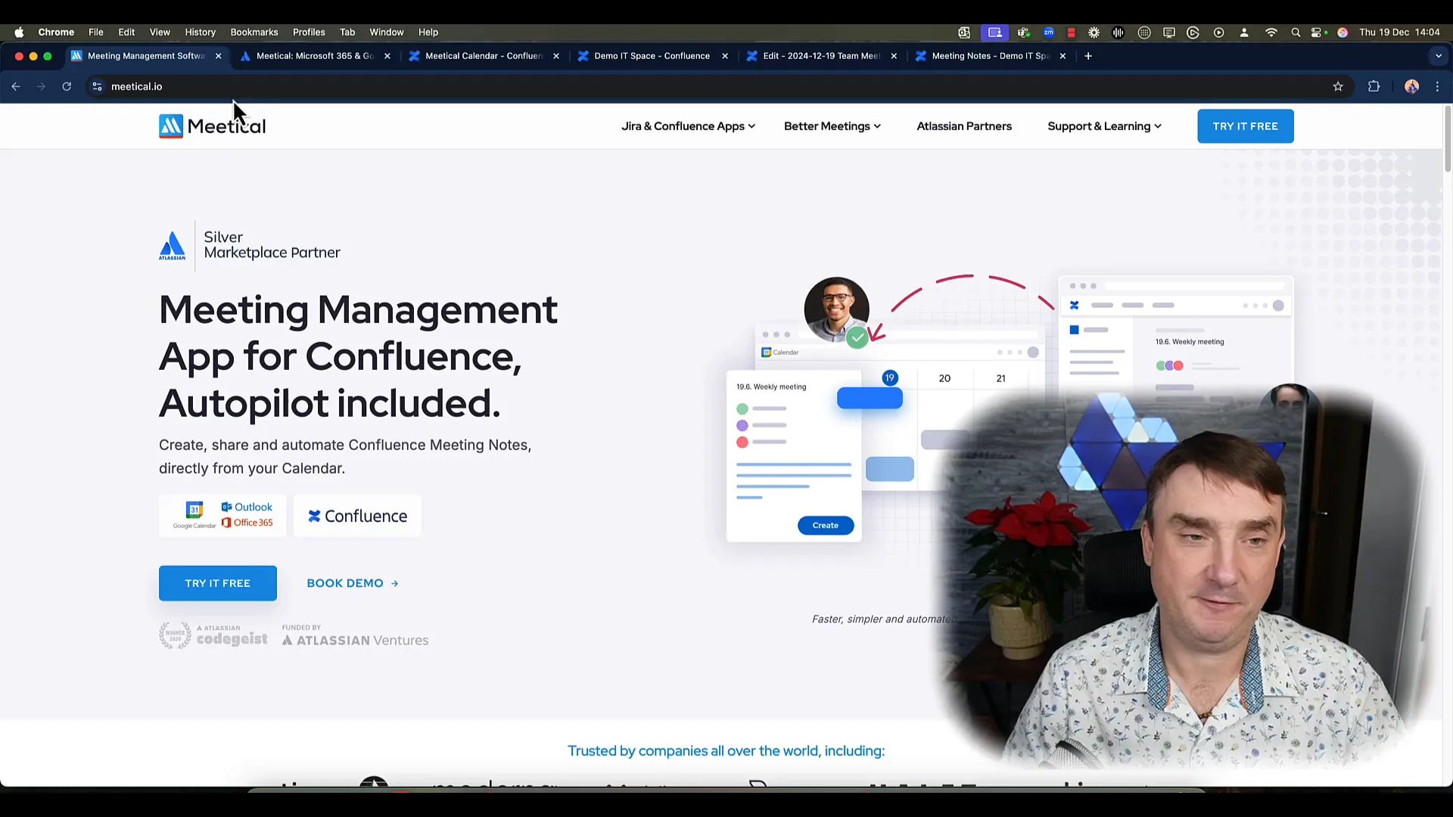Open the History menu
The width and height of the screenshot is (1453, 817).
201,33
